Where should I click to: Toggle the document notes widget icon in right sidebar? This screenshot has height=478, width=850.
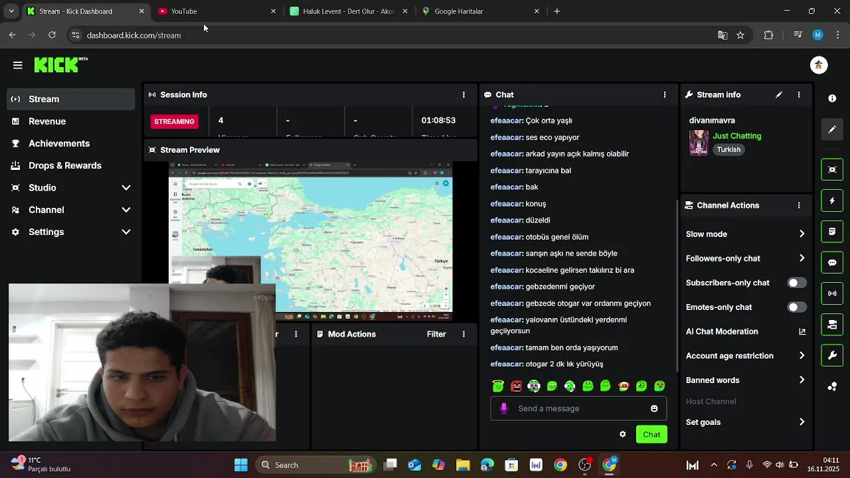832,232
